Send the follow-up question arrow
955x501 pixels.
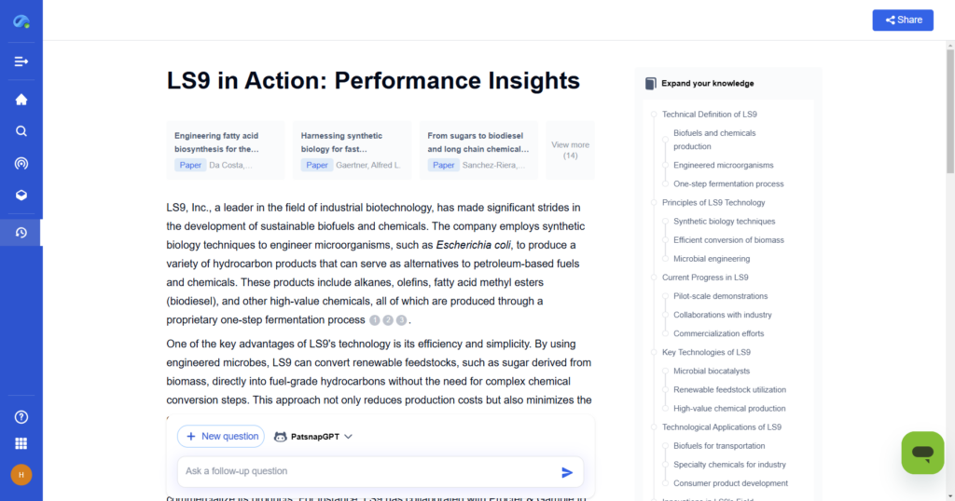[x=566, y=472]
